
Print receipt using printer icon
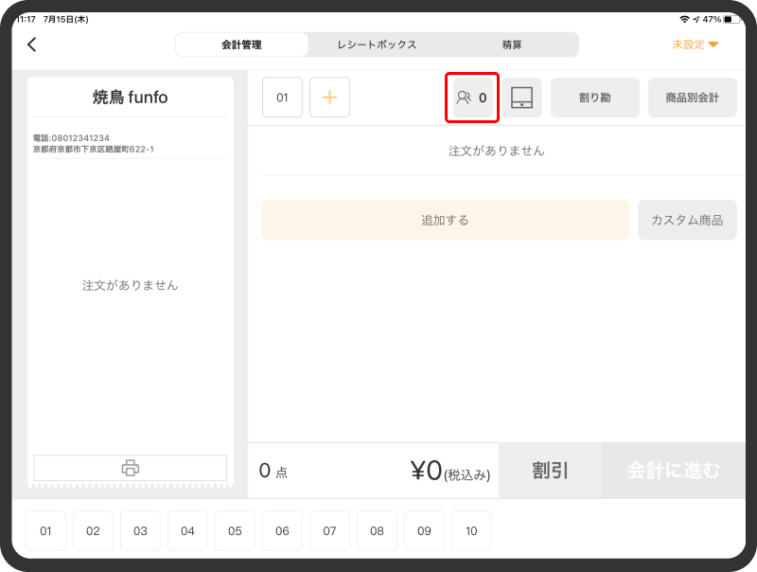point(130,468)
